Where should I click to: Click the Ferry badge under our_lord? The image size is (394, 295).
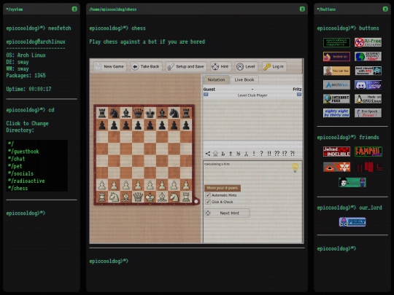pyautogui.click(x=352, y=222)
